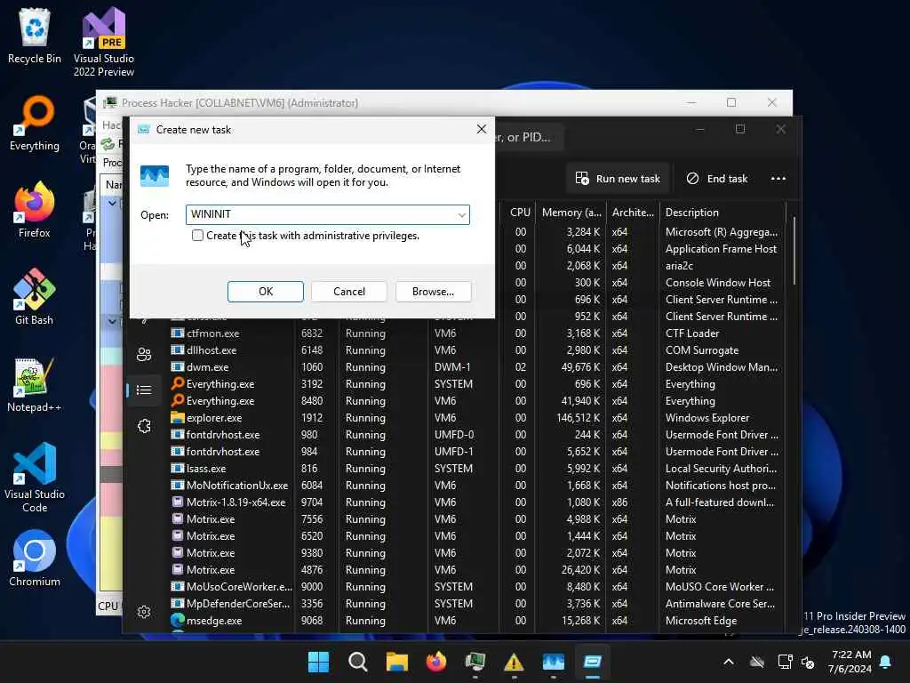Switch to Task Manager taskbar icon
Image resolution: width=910 pixels, height=683 pixels.
point(553,662)
